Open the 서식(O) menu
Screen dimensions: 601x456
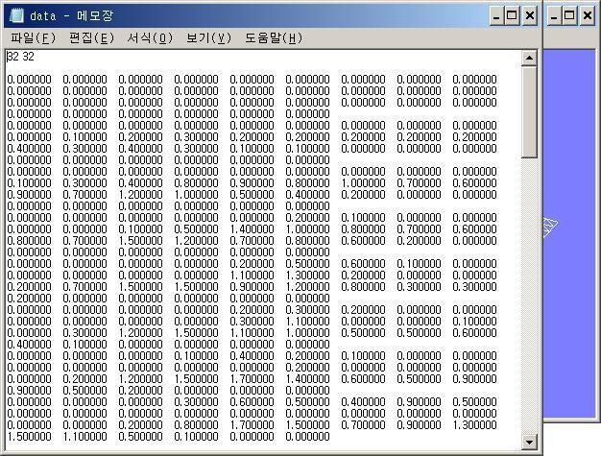(x=150, y=38)
